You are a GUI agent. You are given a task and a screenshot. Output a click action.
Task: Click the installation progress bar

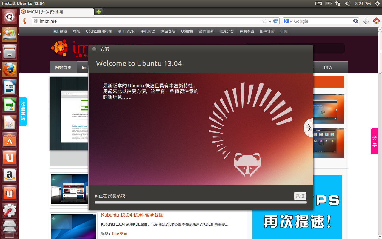[x=201, y=203]
